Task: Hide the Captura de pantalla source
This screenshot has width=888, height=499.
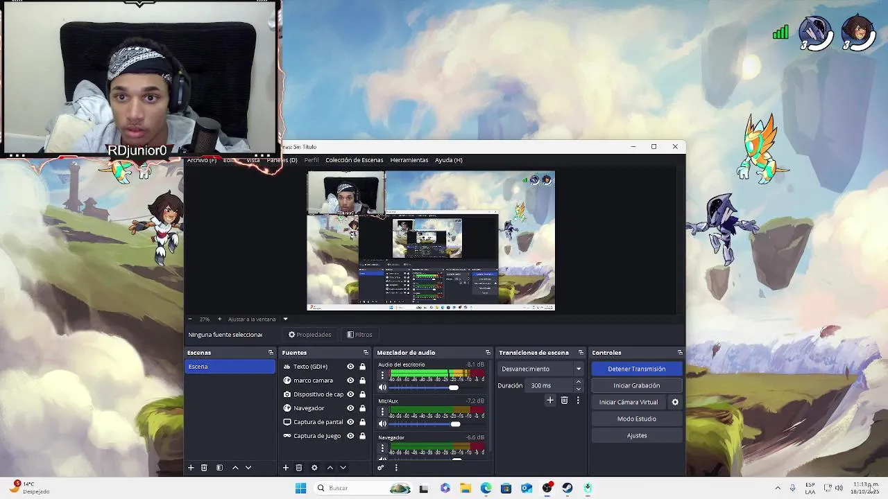Action: coord(350,422)
